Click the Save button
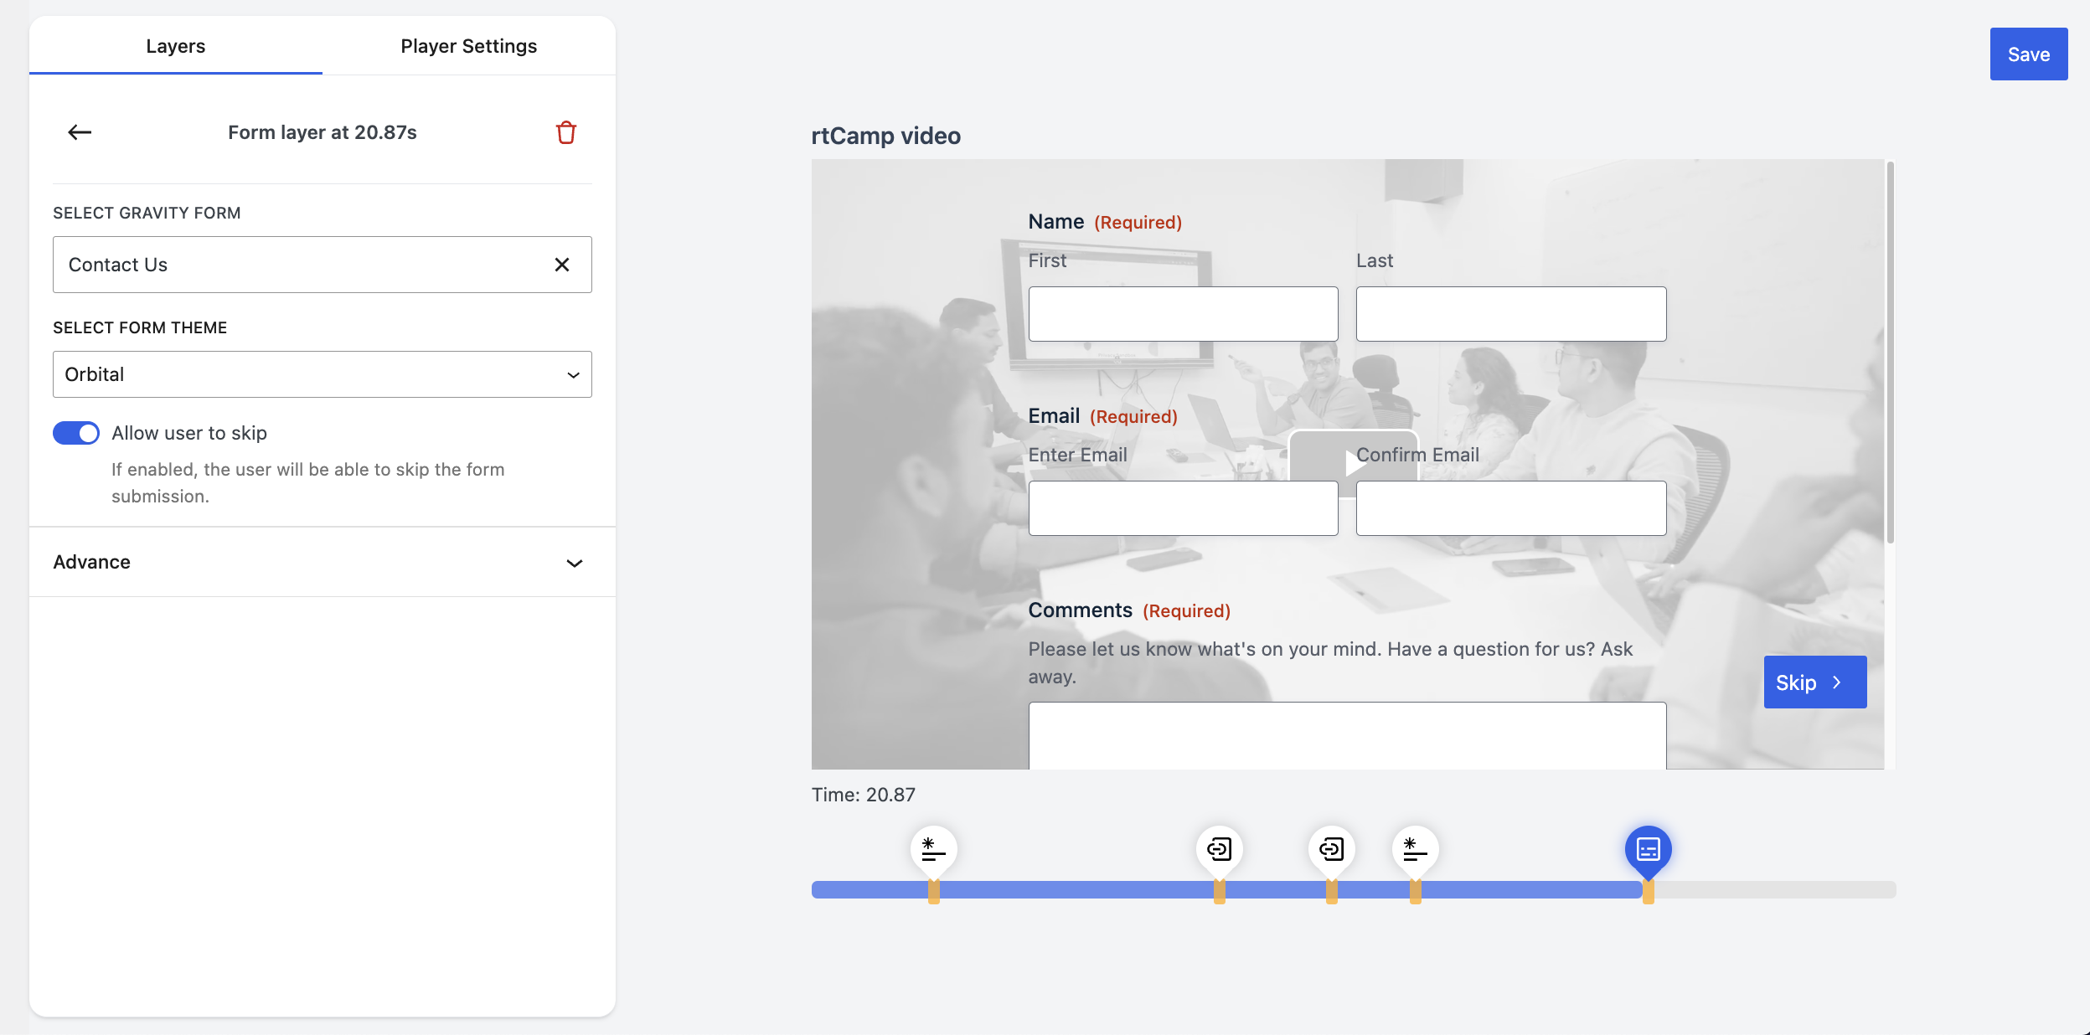 (x=2028, y=54)
